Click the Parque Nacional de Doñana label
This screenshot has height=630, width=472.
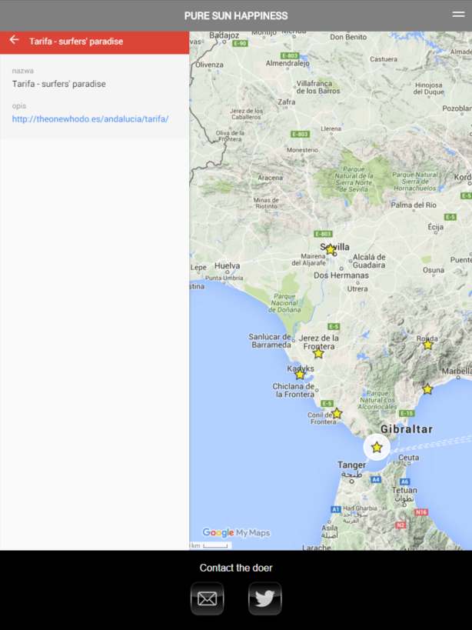[284, 303]
